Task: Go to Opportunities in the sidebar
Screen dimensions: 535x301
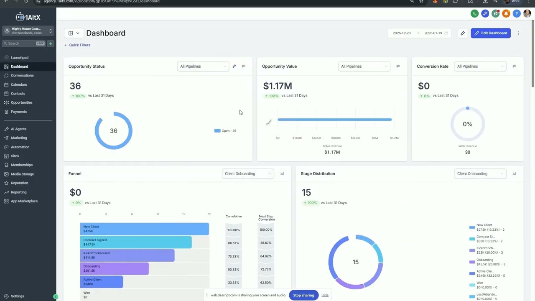Action: (28, 102)
